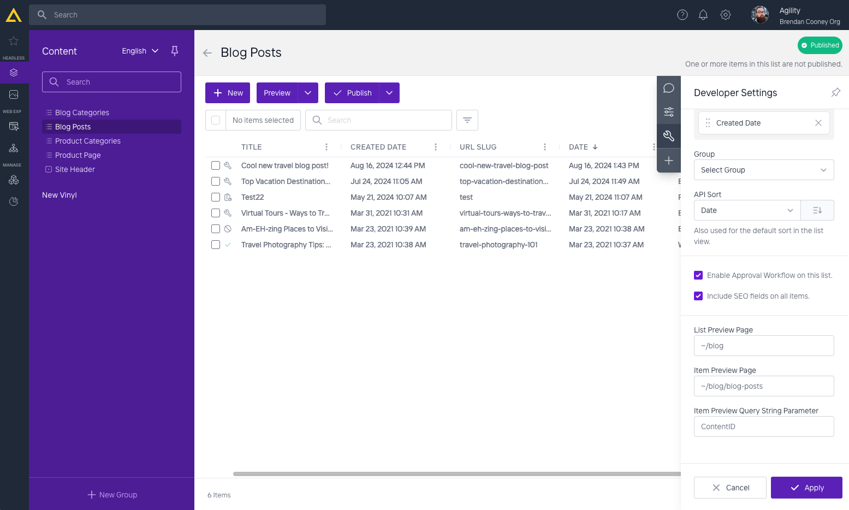Screen dimensions: 849x510
Task: Click Cancel in Developer Settings
Action: (730, 488)
